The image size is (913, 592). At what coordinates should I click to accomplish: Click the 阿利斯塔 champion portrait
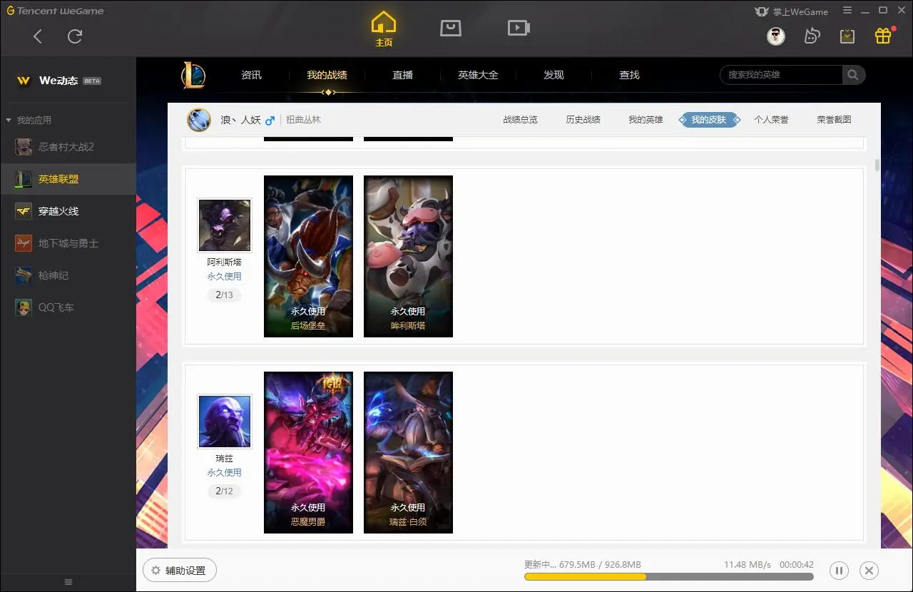coord(225,225)
